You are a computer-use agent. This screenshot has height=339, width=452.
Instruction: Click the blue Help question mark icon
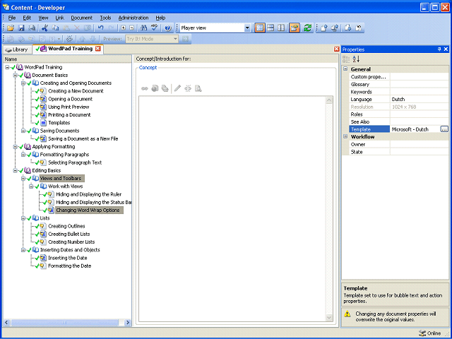168,28
